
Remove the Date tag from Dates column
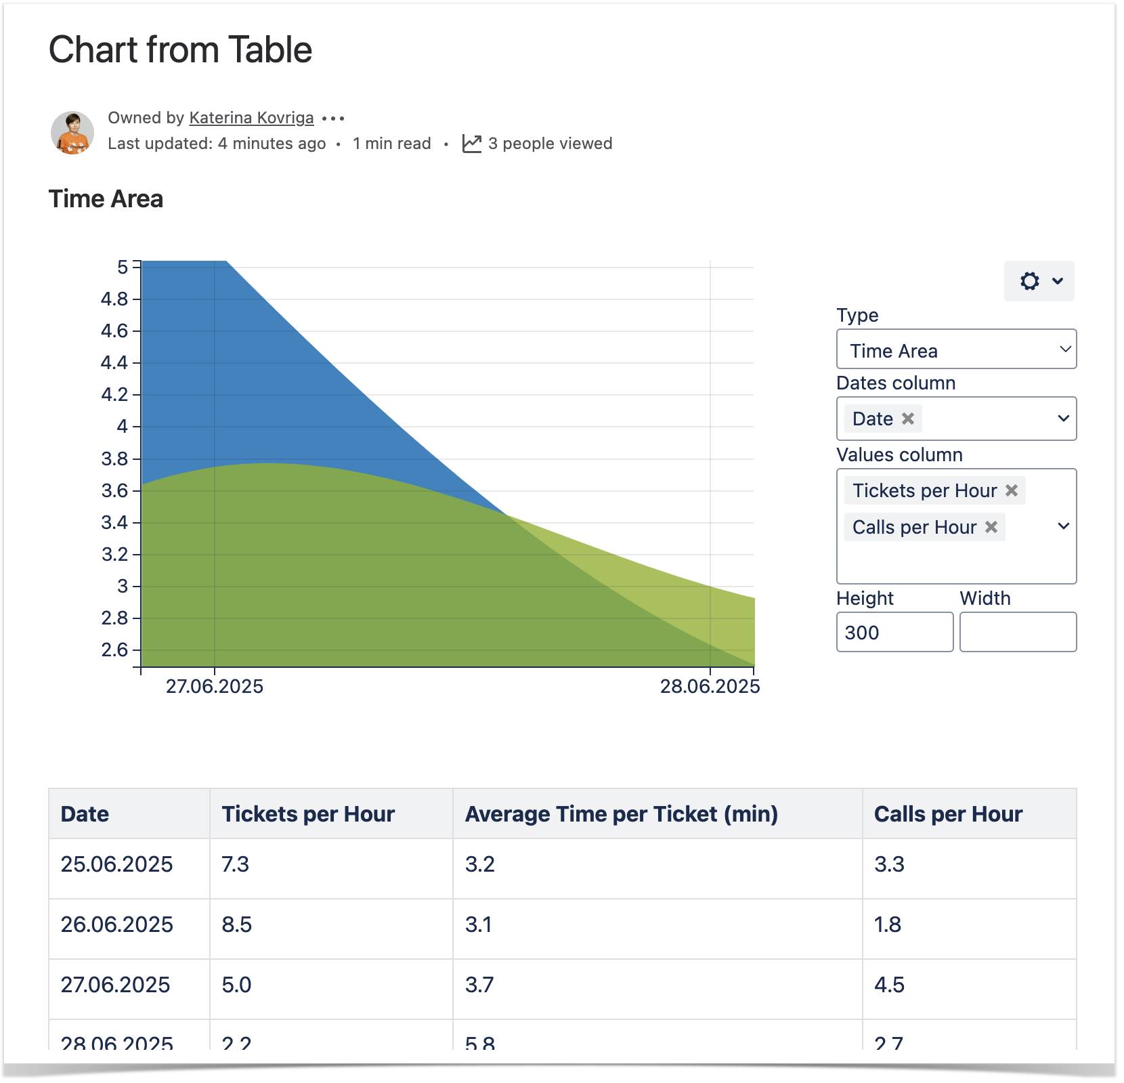908,419
